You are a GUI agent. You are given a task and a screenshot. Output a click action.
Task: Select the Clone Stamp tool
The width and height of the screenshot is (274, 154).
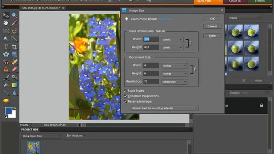(6, 70)
